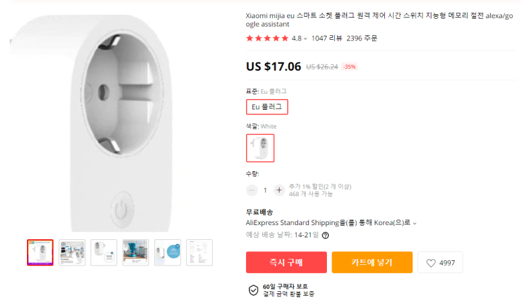Select the Eu 플러그 option

point(267,107)
